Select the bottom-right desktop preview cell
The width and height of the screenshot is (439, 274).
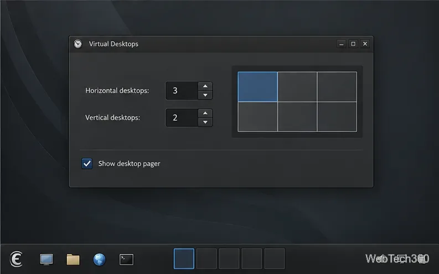[x=337, y=117]
